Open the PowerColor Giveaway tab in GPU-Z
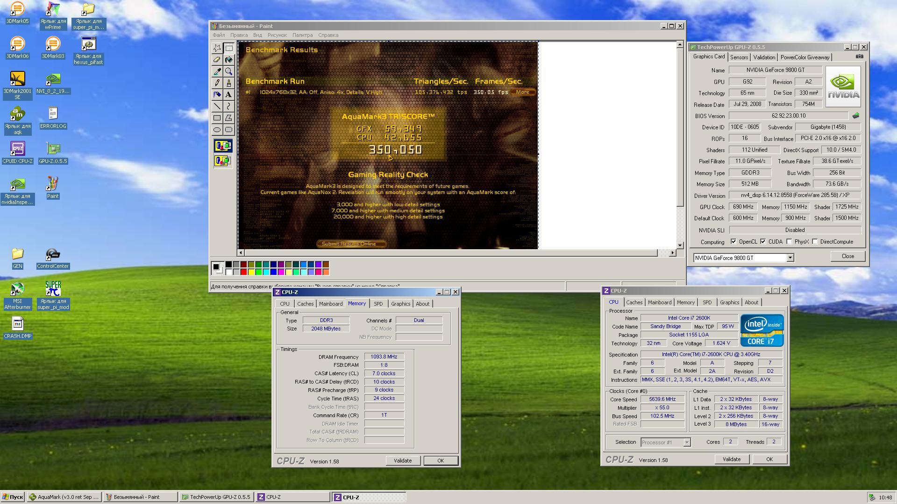 tap(805, 57)
